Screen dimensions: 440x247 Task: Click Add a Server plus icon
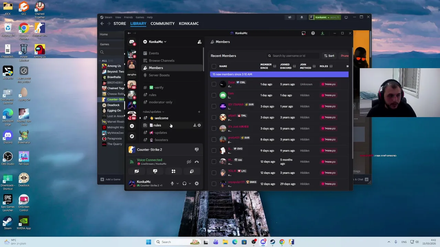point(132,126)
